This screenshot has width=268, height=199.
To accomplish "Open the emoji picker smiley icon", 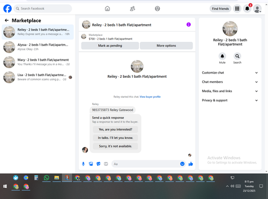I will coord(182,164).
